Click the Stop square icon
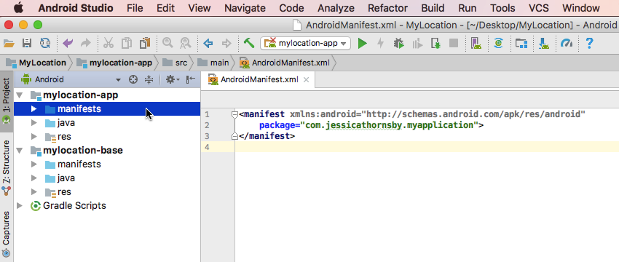 point(454,43)
